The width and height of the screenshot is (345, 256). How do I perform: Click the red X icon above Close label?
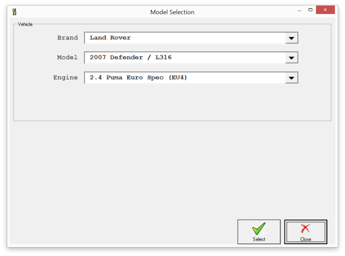[x=306, y=228]
